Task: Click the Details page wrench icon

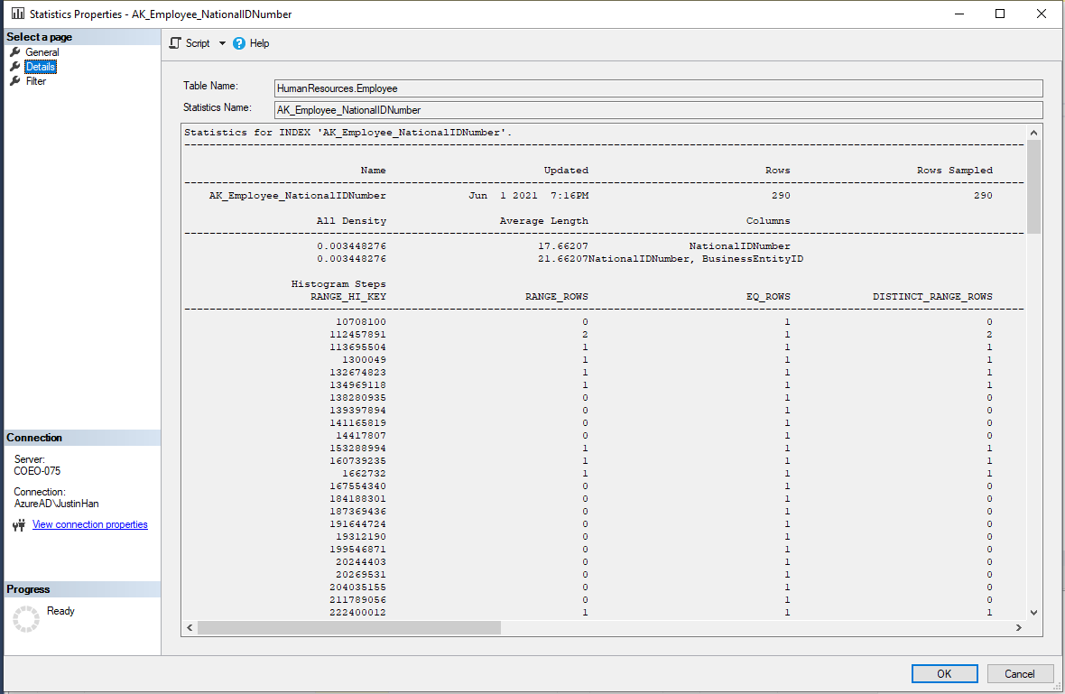Action: click(x=15, y=67)
